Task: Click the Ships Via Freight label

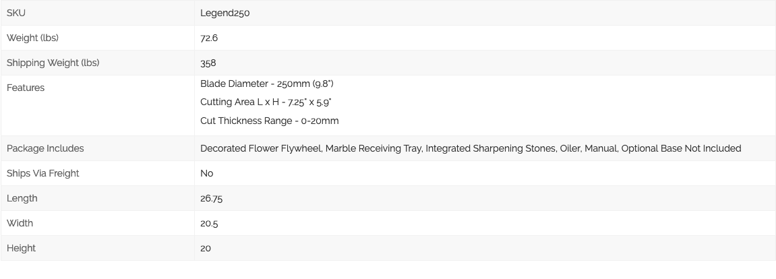Action: pos(42,173)
